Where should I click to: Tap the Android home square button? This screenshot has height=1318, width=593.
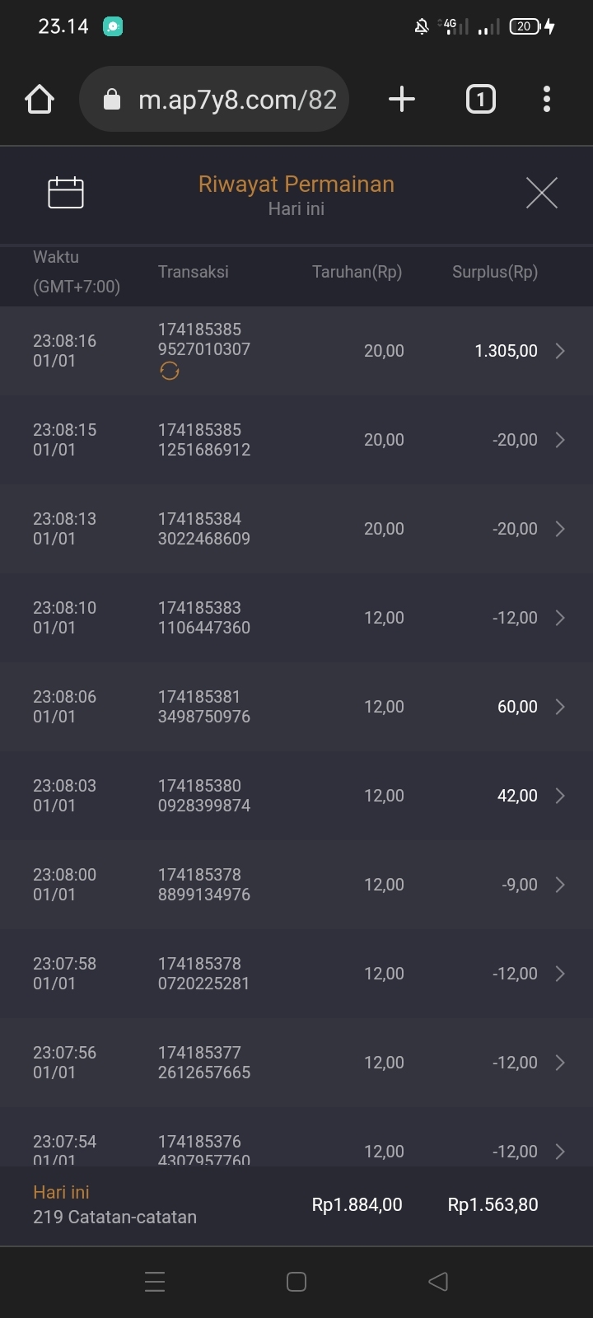[x=296, y=1282]
